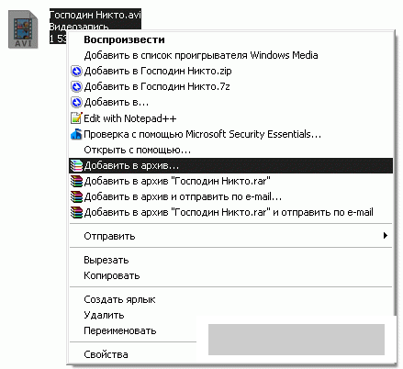The width and height of the screenshot is (403, 369).
Task: Select Переименовать menu item
Action: click(x=120, y=330)
